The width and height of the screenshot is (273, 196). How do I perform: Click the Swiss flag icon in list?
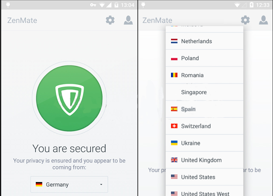[174, 126]
